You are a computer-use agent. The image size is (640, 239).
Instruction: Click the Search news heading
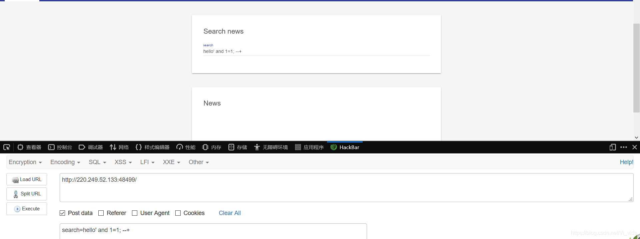(223, 31)
